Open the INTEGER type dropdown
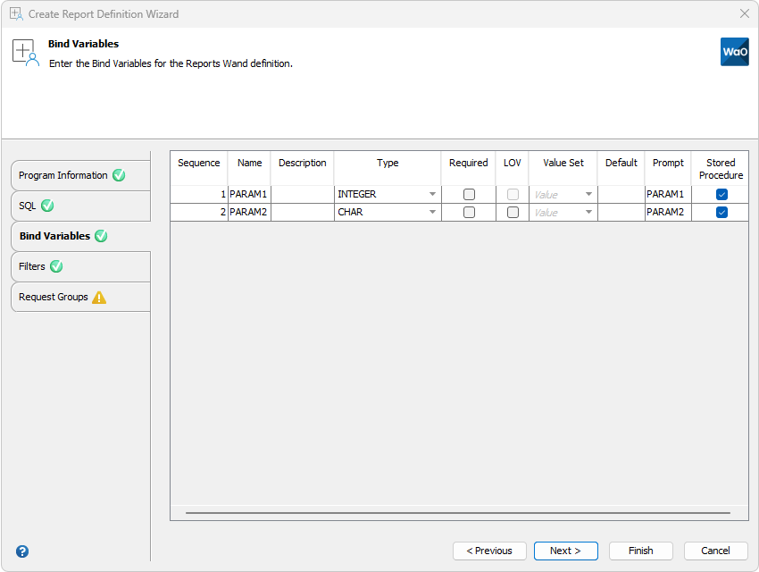This screenshot has width=759, height=572. point(432,194)
